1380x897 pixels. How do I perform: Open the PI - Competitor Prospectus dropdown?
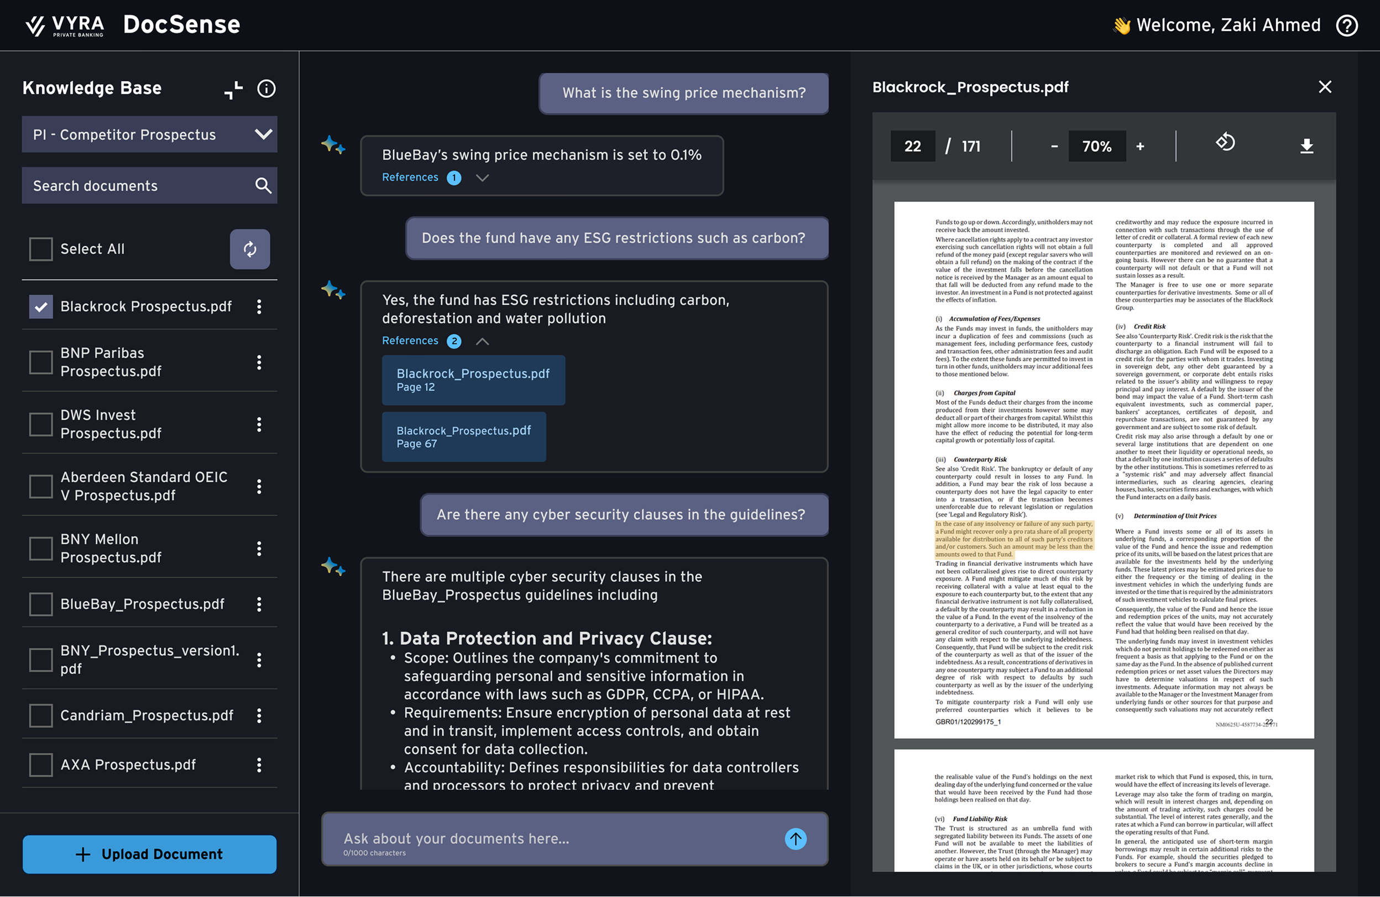tap(150, 134)
